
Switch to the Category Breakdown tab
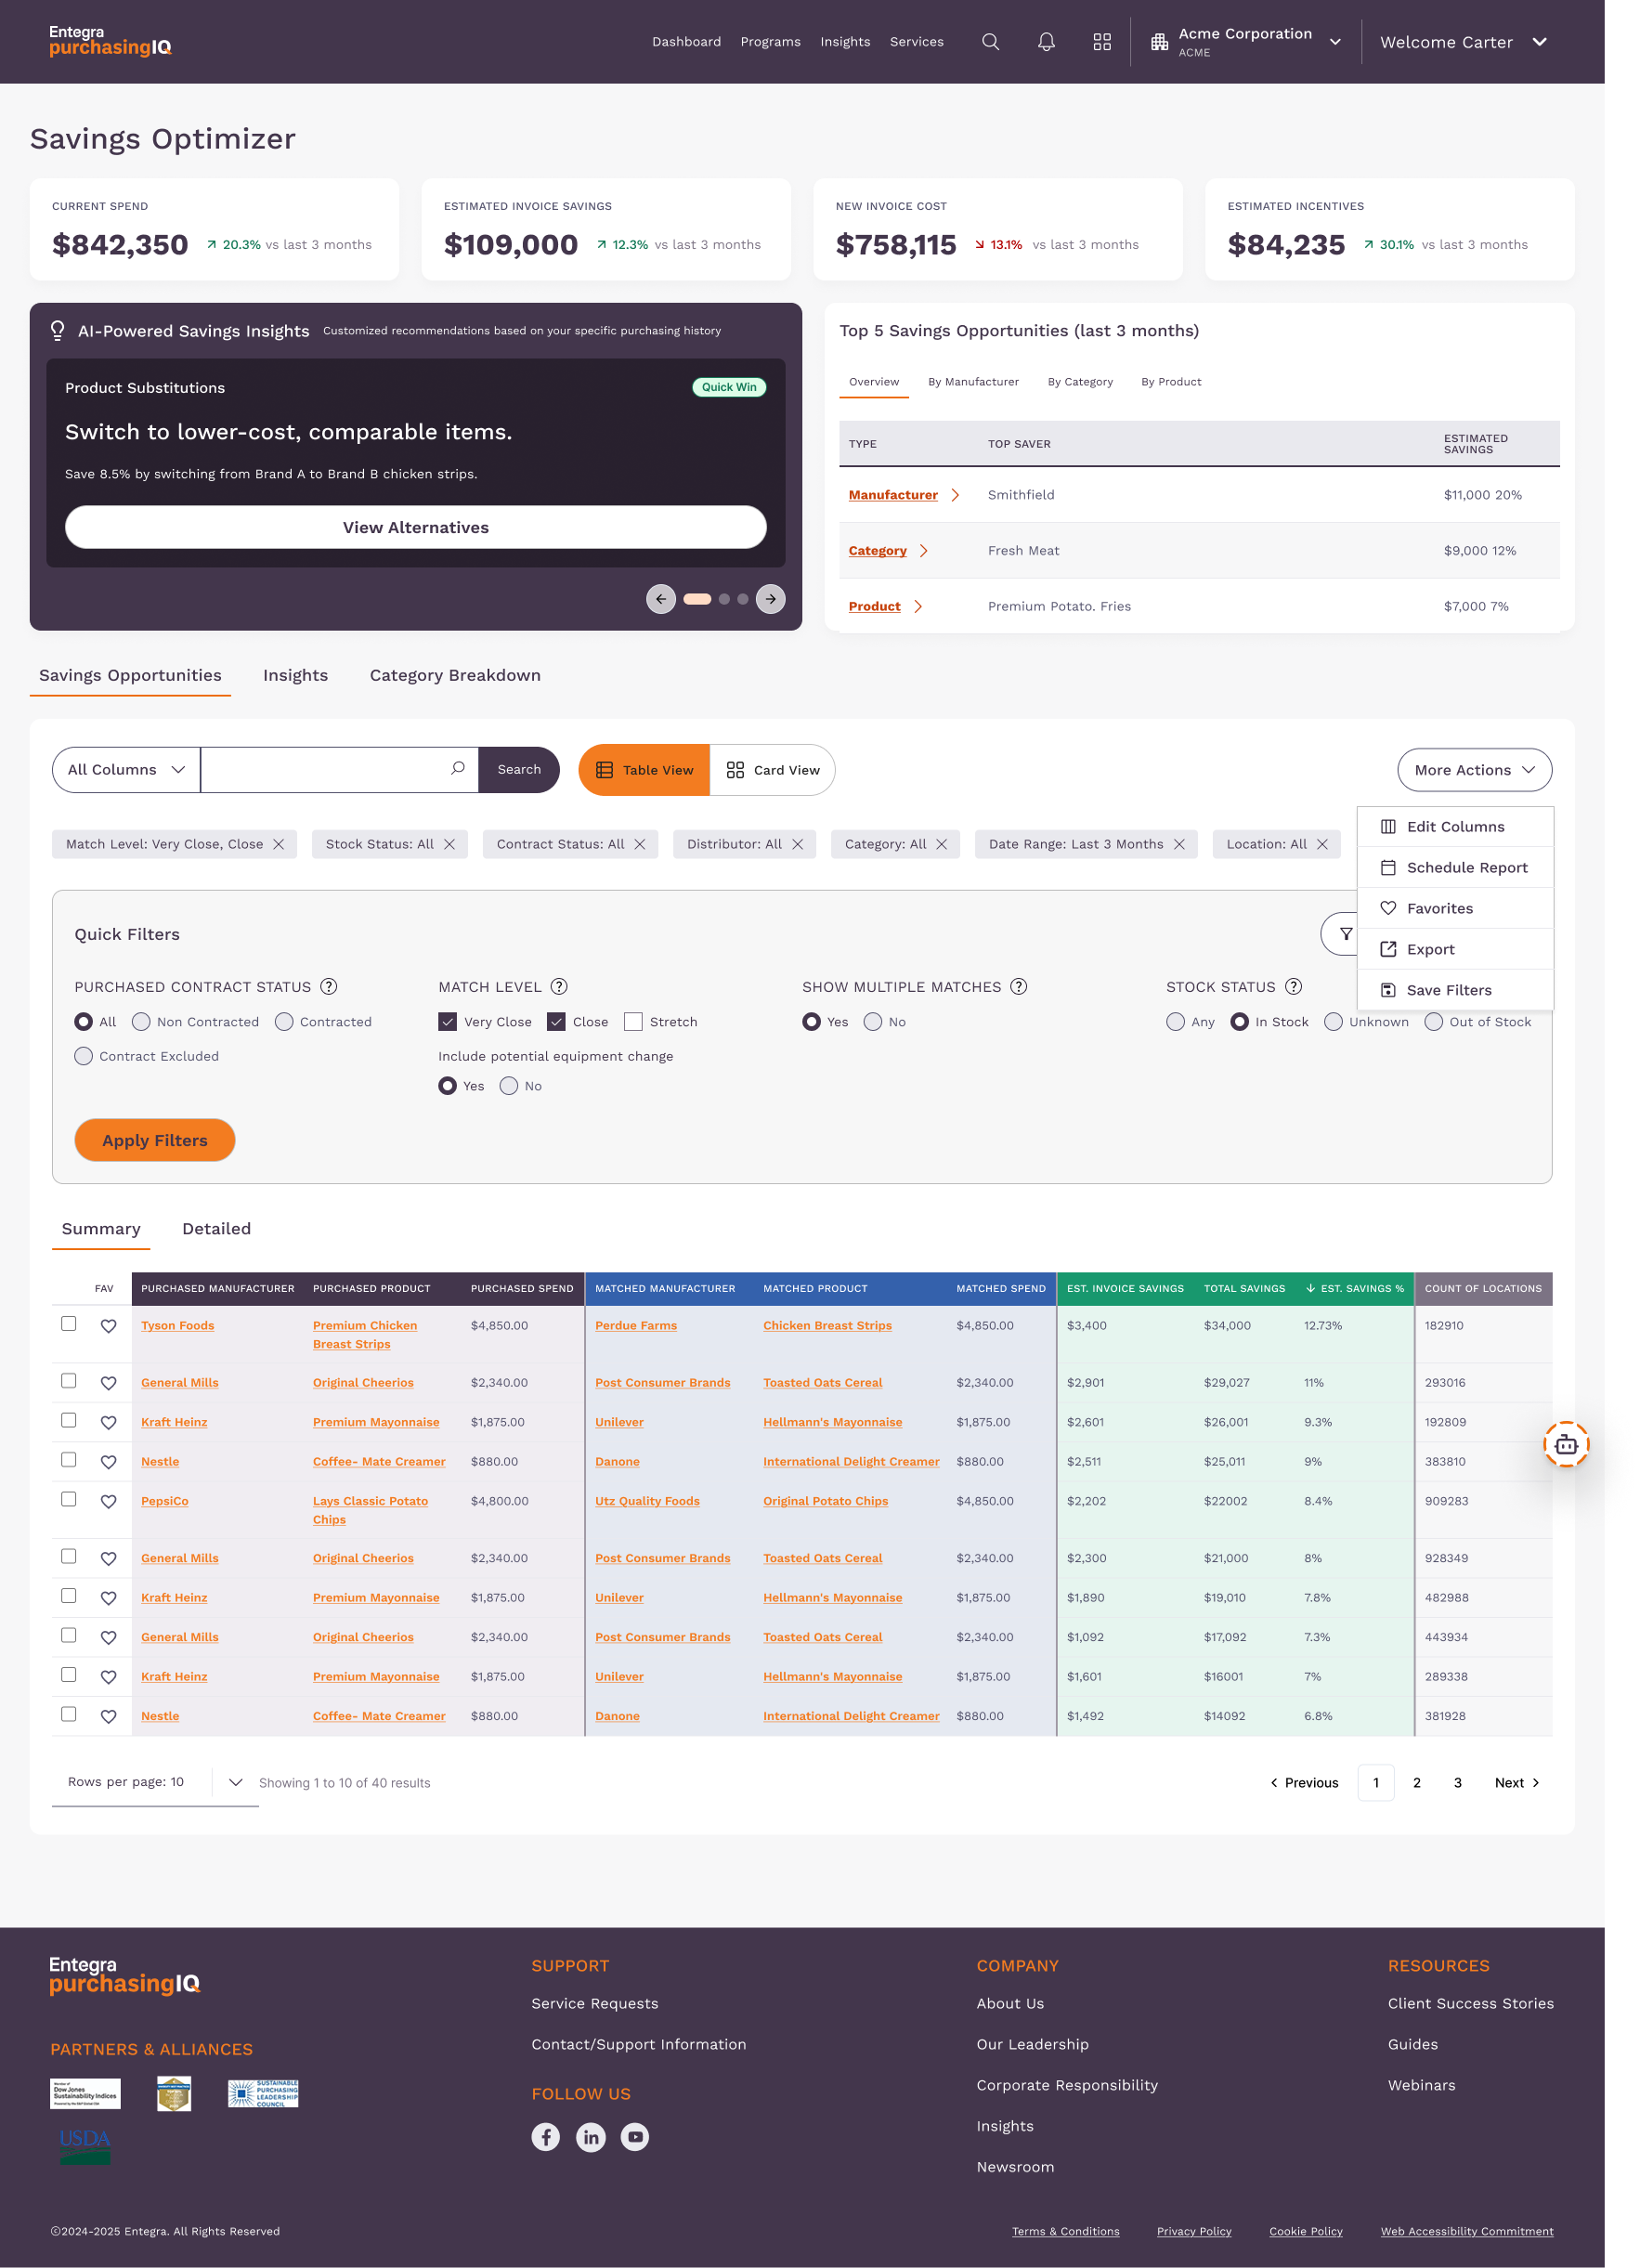pos(455,676)
